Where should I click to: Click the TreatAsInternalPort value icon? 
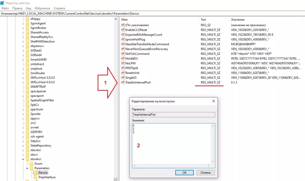[x=122, y=82]
